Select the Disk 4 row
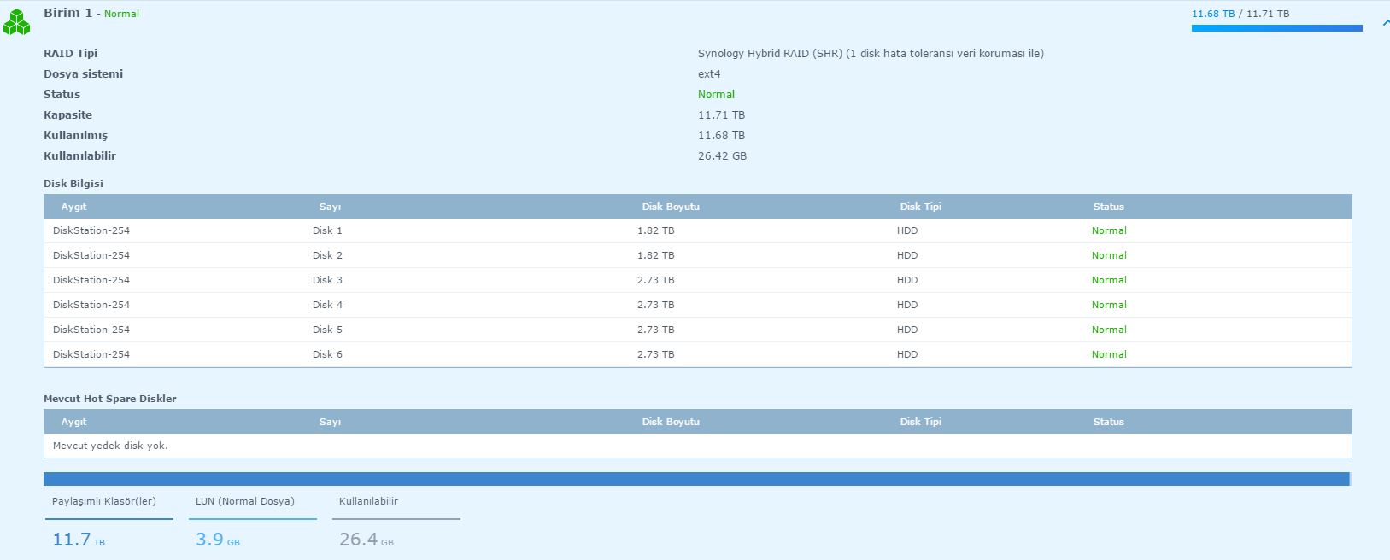1390x560 pixels. pos(697,305)
